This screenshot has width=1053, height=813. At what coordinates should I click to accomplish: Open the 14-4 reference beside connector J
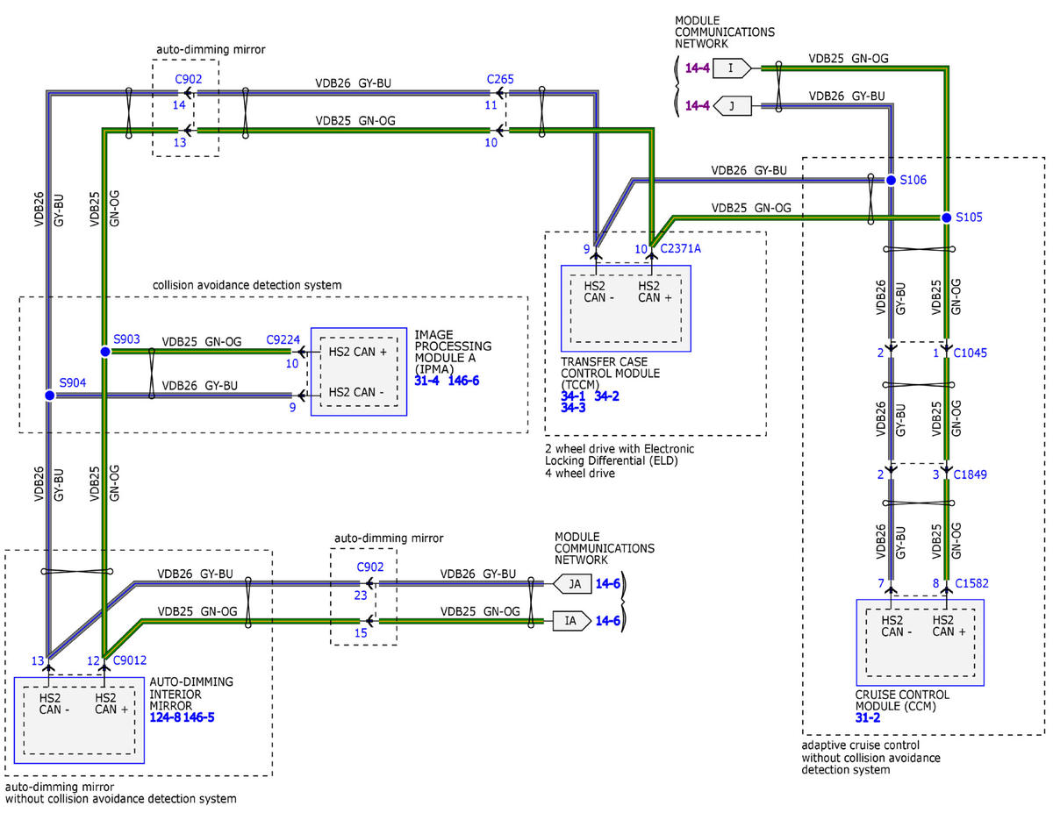698,106
